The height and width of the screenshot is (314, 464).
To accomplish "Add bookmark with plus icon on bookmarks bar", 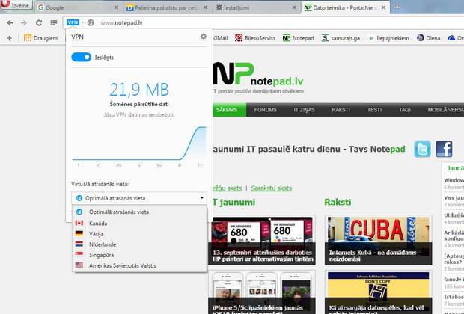I will pos(9,38).
